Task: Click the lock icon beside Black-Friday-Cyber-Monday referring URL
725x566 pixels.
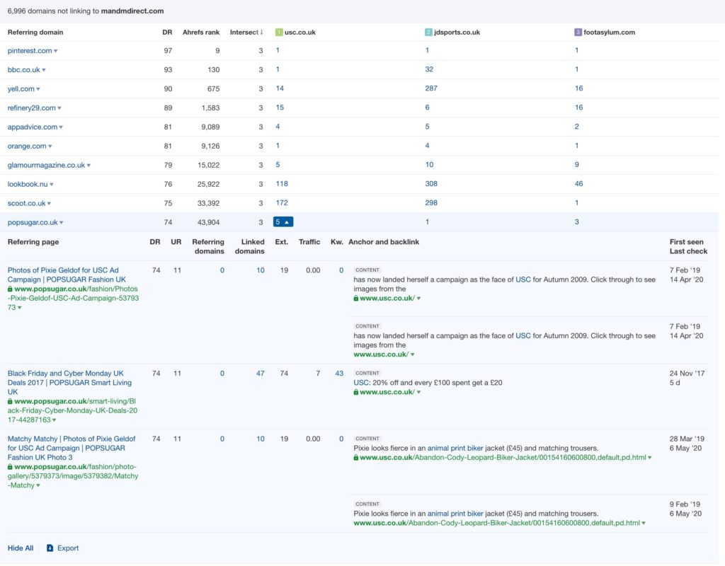Action: (x=10, y=402)
